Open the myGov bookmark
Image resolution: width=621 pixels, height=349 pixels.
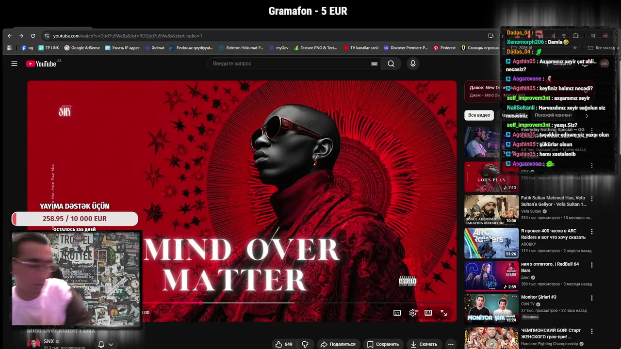[278, 48]
